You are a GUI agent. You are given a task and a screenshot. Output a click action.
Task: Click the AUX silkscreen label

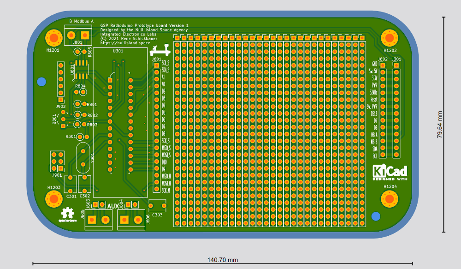(113, 206)
